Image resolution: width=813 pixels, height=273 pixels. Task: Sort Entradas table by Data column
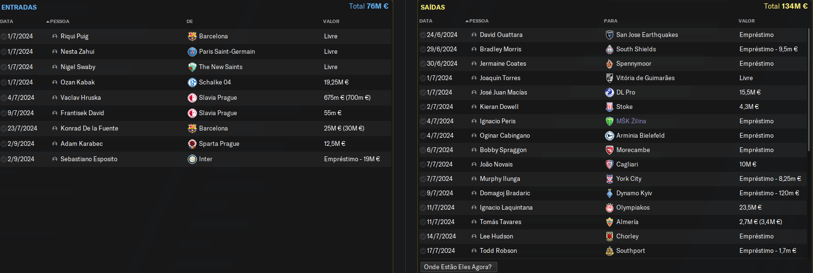click(7, 22)
